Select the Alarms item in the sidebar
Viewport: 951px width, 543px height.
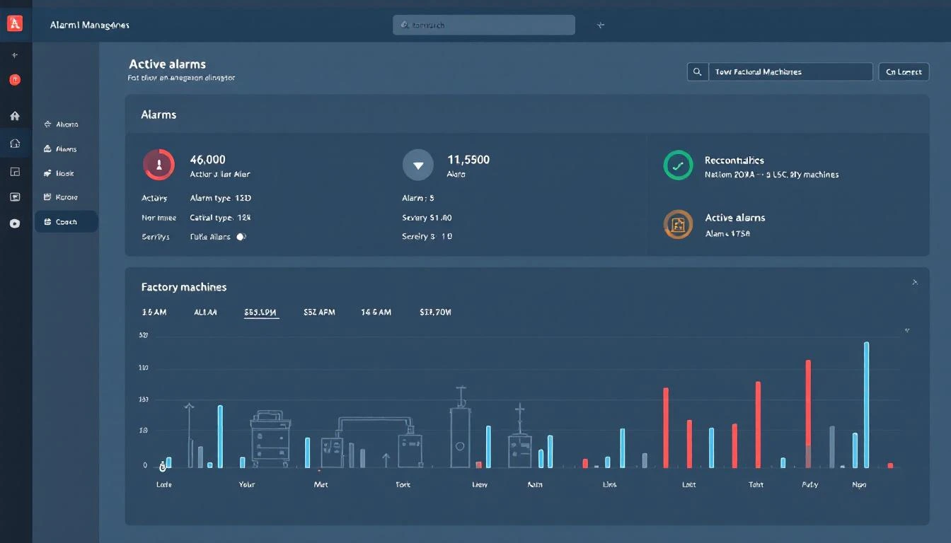click(66, 148)
